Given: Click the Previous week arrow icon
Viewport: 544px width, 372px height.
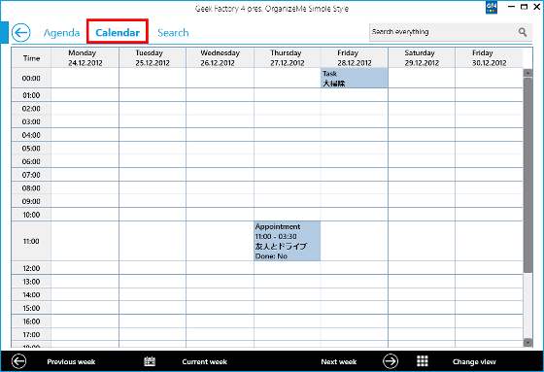Looking at the screenshot, I should (x=18, y=361).
